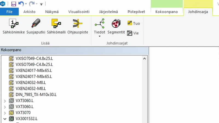Screen dimensions: 219x123
Task: Switch to the Näkymä tab
Action: [52, 12]
